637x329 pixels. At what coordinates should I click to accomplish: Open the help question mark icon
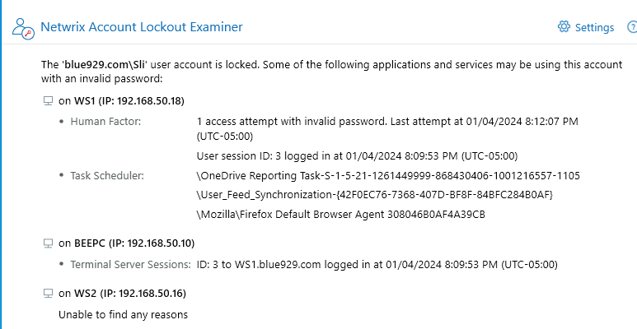pos(631,27)
